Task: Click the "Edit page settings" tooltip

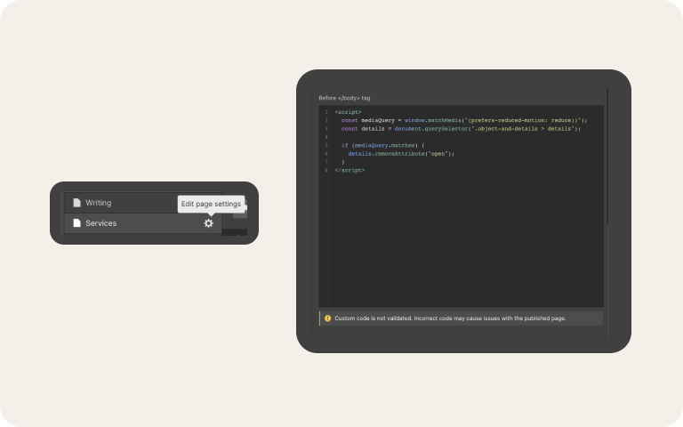Action: point(211,204)
